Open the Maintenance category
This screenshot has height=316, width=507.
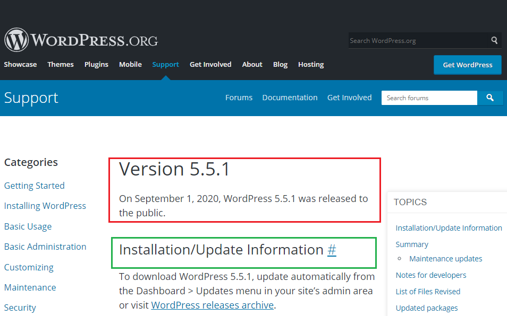tap(30, 287)
